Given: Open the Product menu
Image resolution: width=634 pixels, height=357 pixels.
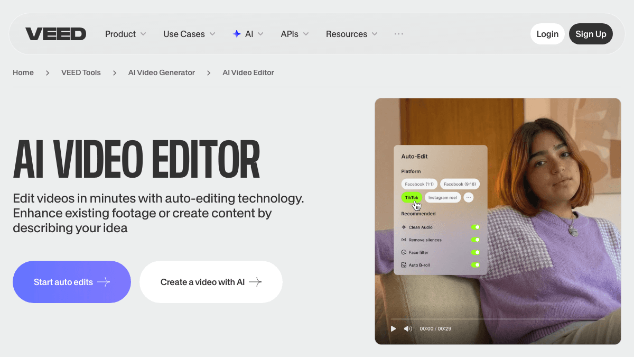Looking at the screenshot, I should [126, 34].
